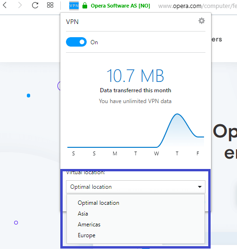Click the www.opera.com address field

click(197, 6)
